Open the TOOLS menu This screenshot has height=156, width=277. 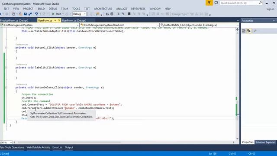click(76, 9)
